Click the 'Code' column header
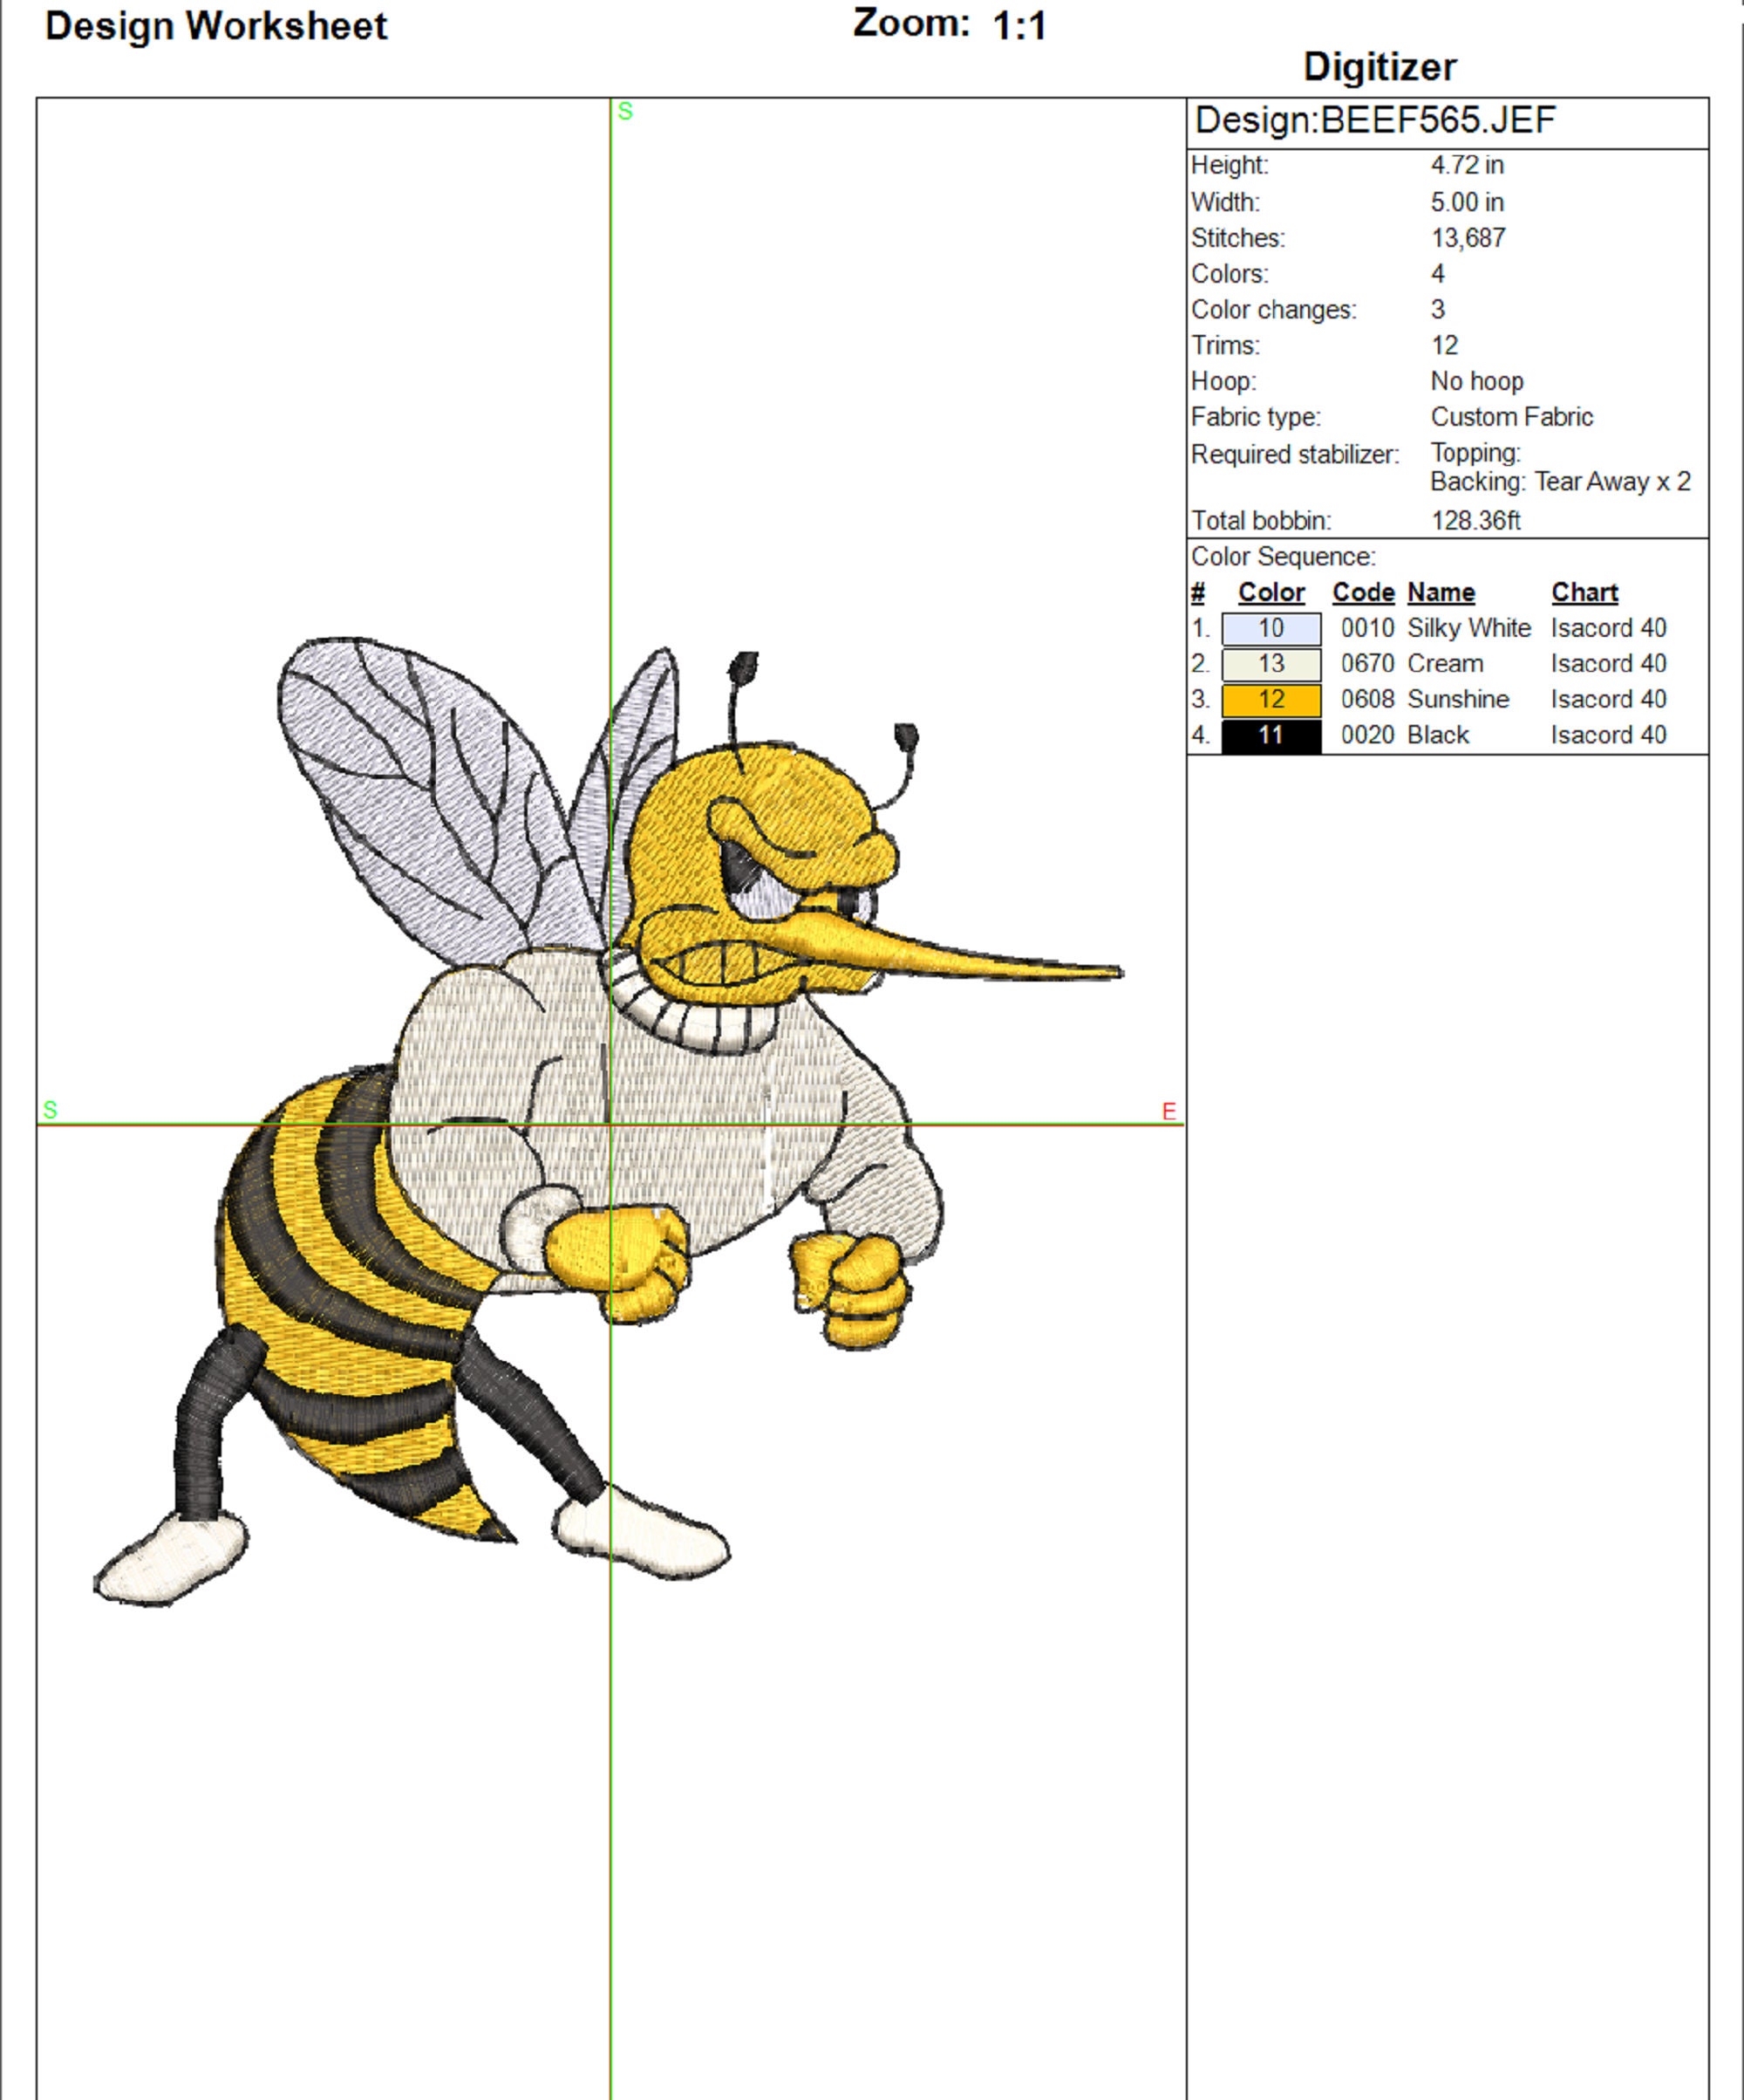Image resolution: width=1744 pixels, height=2100 pixels. [1363, 593]
